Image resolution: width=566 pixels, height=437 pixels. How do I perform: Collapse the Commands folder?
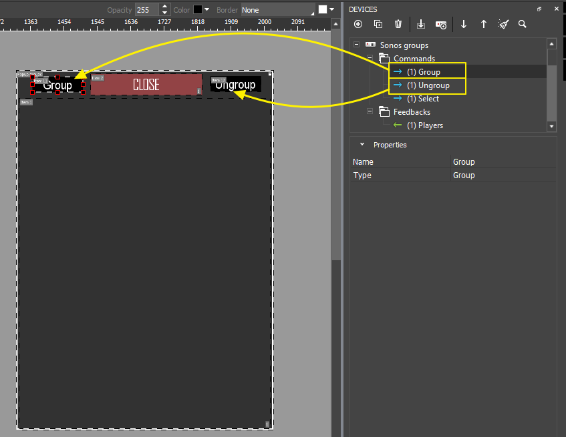370,59
